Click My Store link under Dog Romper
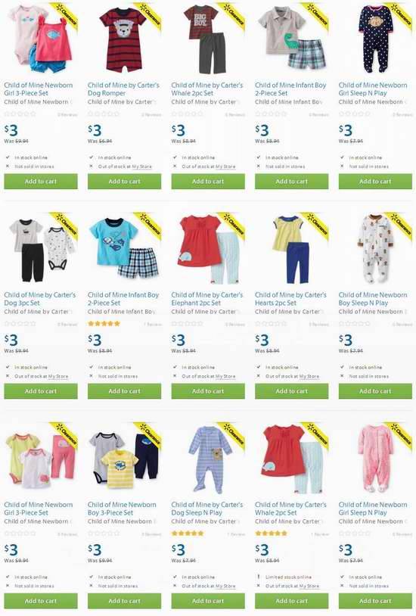 (x=141, y=166)
